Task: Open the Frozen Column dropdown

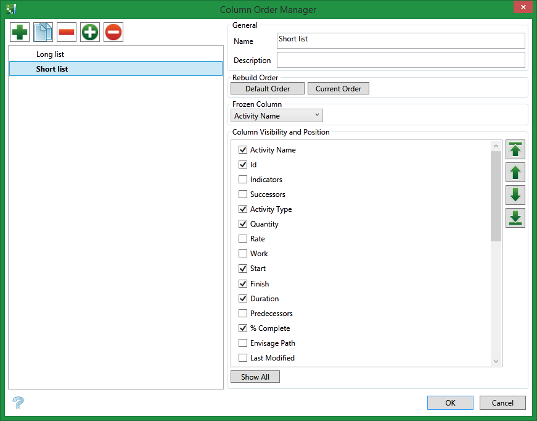Action: pyautogui.click(x=277, y=115)
